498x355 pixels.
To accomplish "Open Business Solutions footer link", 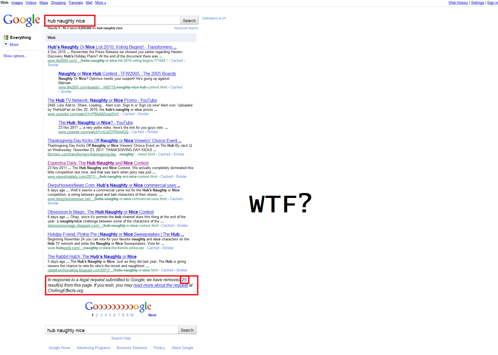I will coord(132,348).
